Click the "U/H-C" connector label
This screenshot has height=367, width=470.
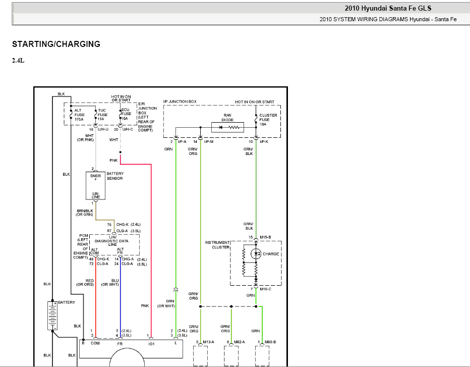coord(128,130)
